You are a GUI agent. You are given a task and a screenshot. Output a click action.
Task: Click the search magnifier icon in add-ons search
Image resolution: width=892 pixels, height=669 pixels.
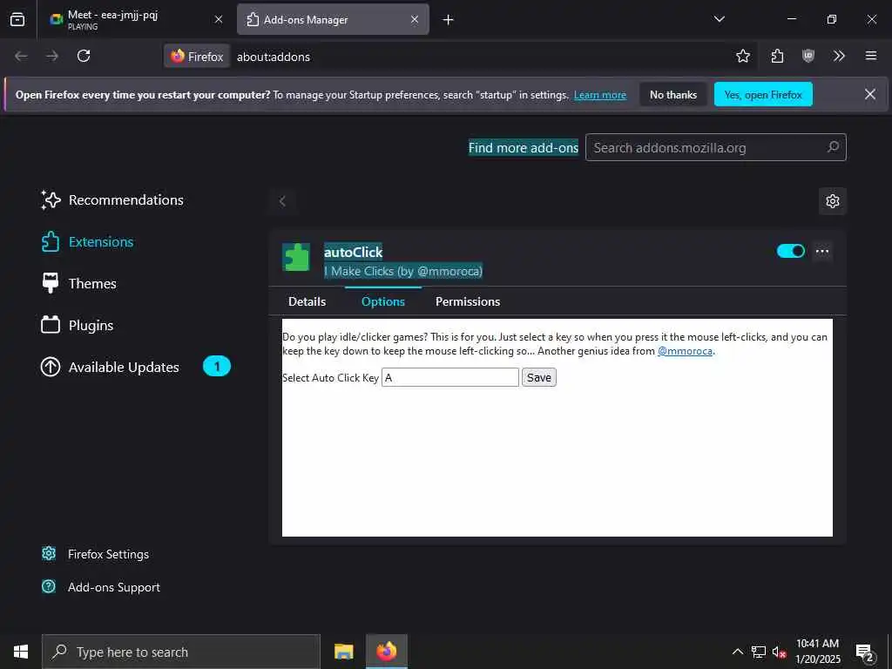tap(833, 147)
